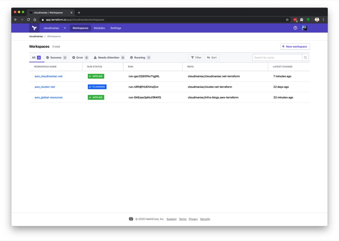
Task: Switch to the Success tab
Action: (x=56, y=58)
